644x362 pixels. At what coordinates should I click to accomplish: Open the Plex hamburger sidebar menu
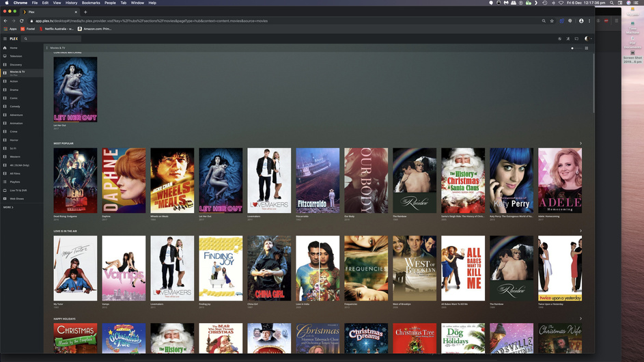click(5, 39)
